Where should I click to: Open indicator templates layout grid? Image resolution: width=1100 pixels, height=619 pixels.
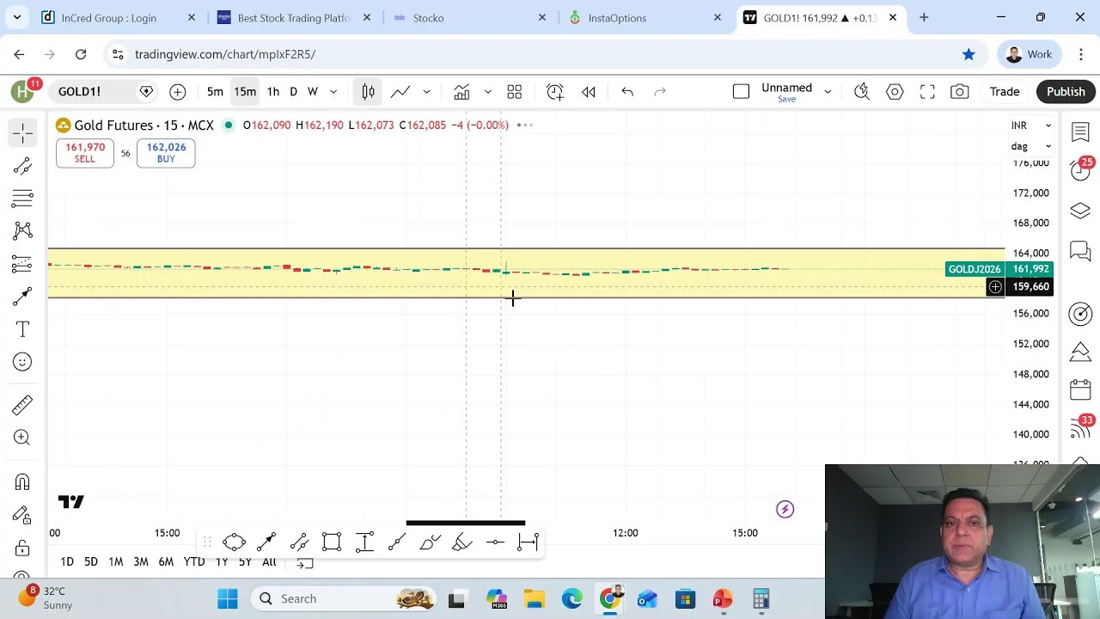pyautogui.click(x=515, y=92)
